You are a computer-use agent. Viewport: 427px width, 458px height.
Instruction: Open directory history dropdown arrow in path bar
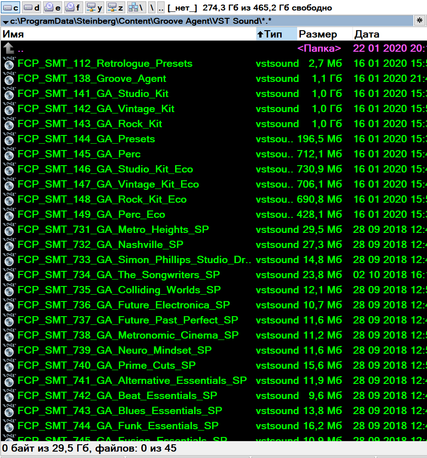tap(5, 22)
